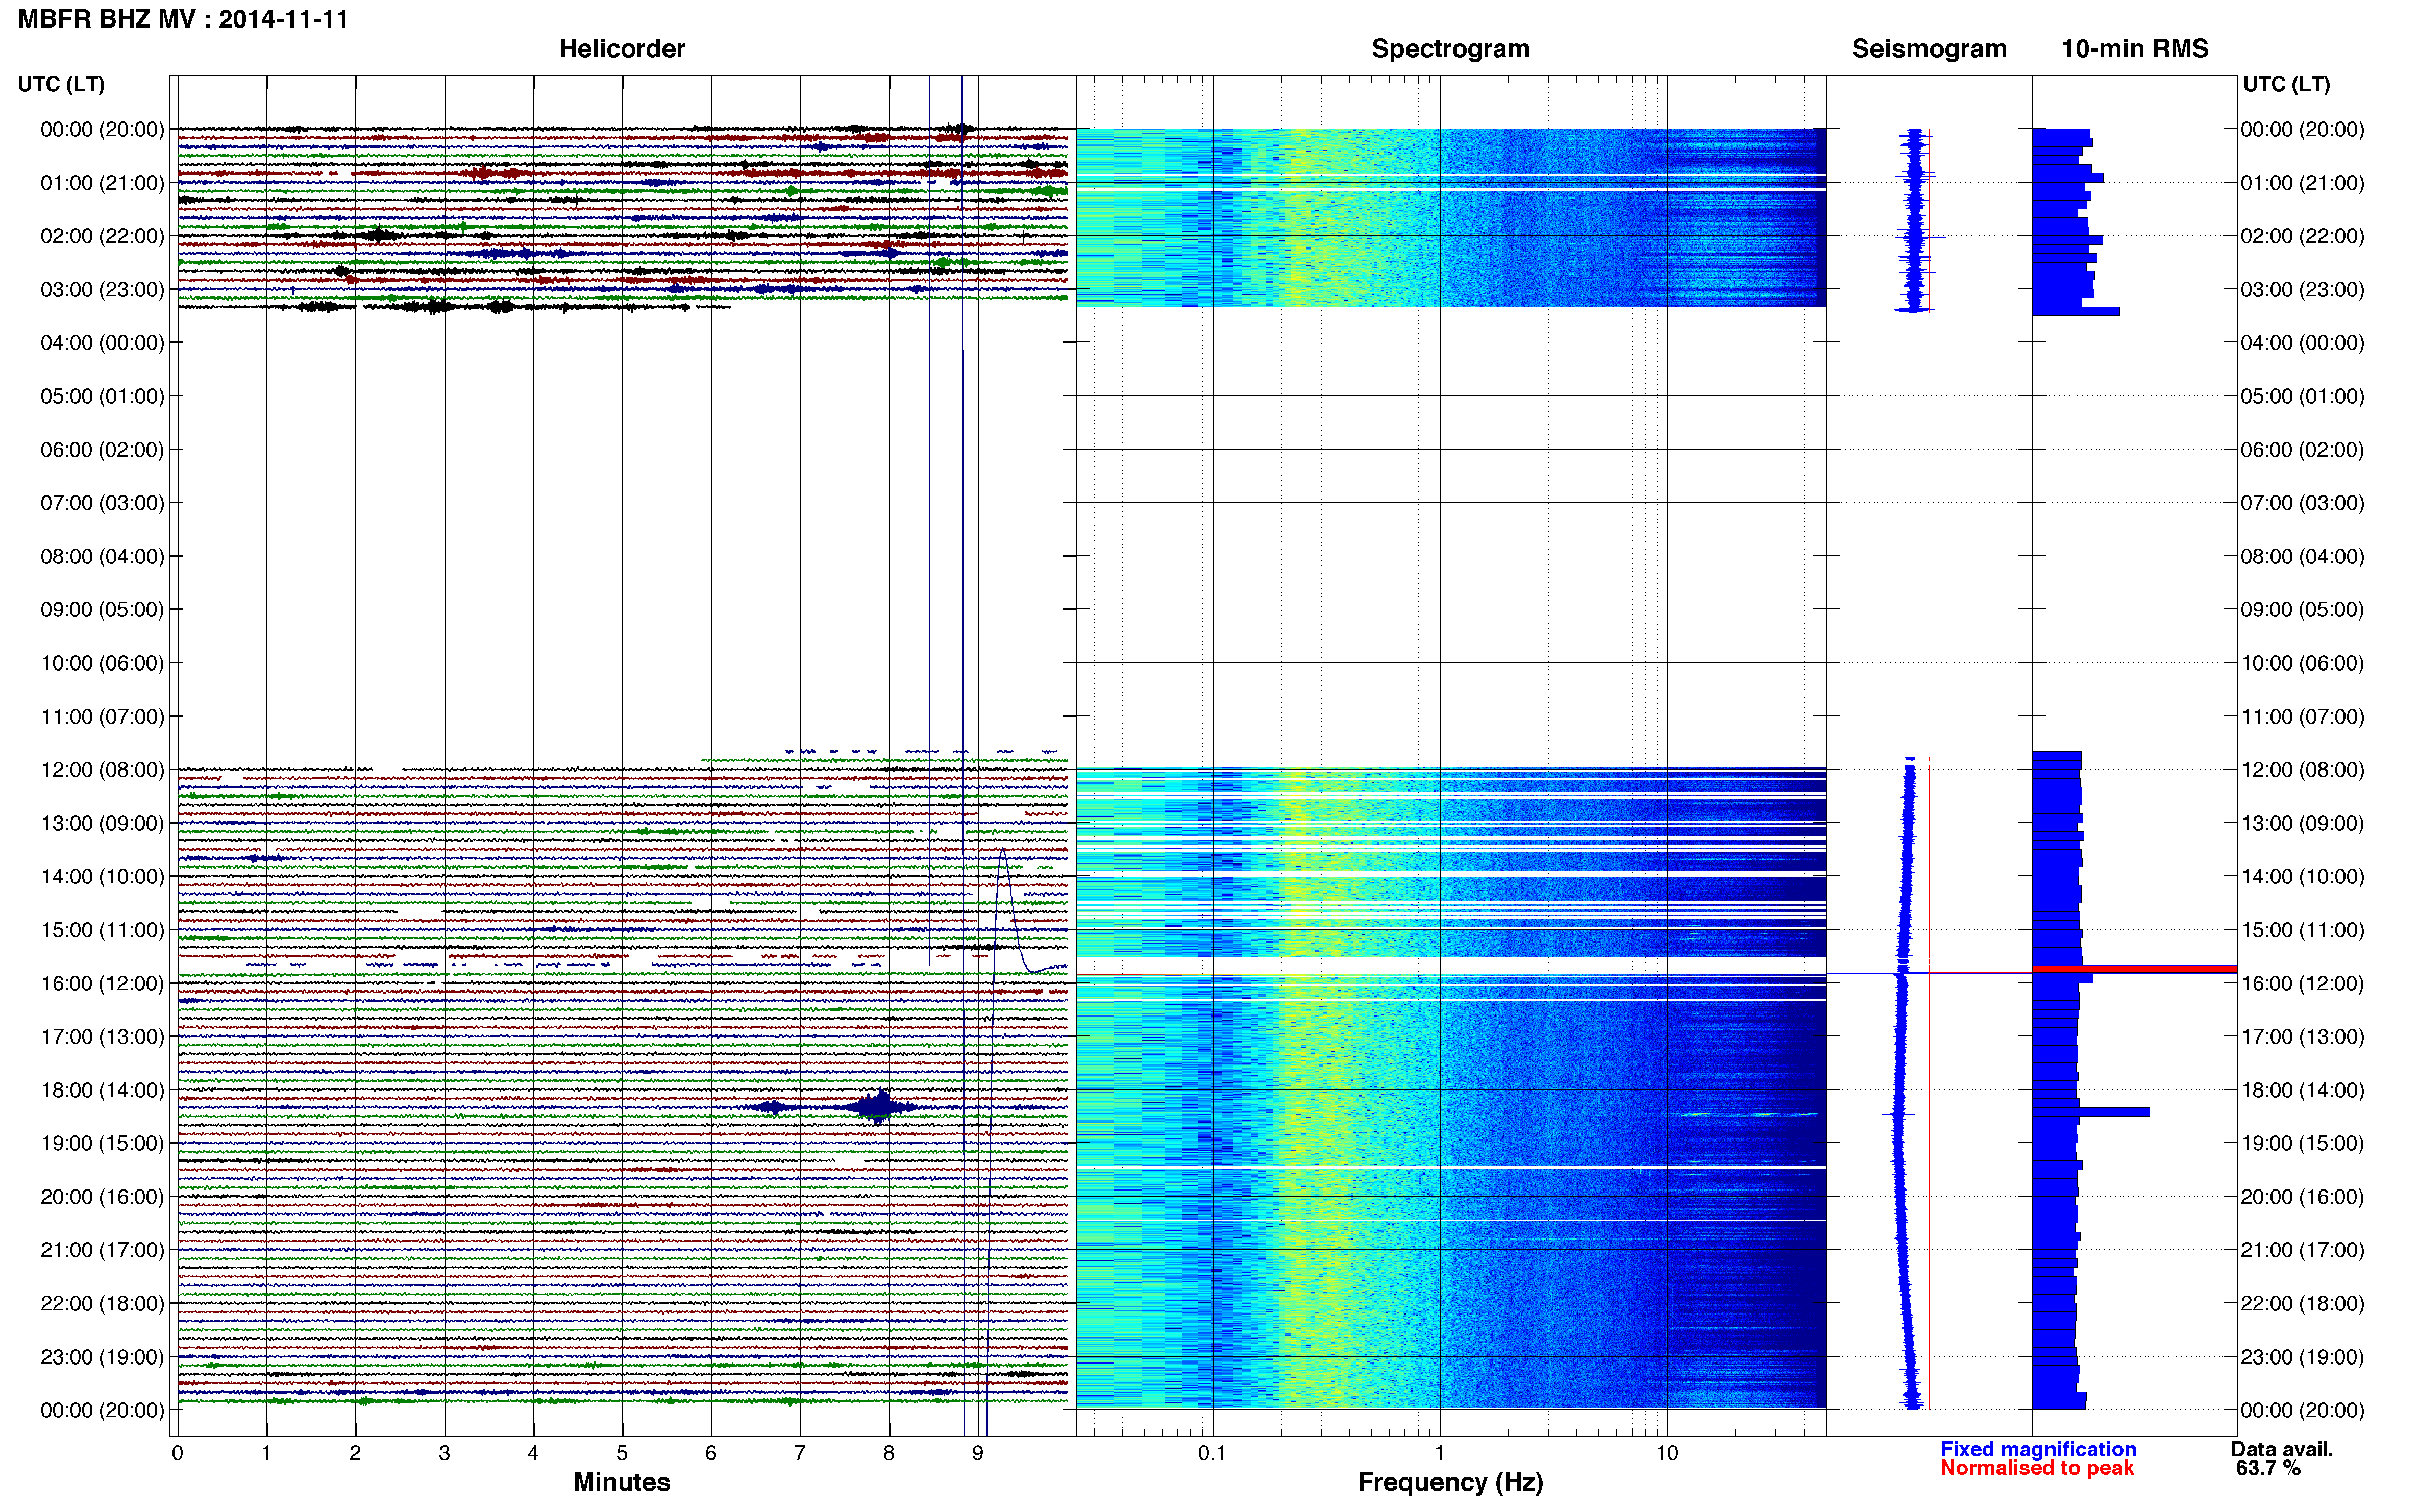Screen dimensions: 2419x1512
Task: Click the 10 Hz tick on the frequency axis
Action: click(1667, 1453)
